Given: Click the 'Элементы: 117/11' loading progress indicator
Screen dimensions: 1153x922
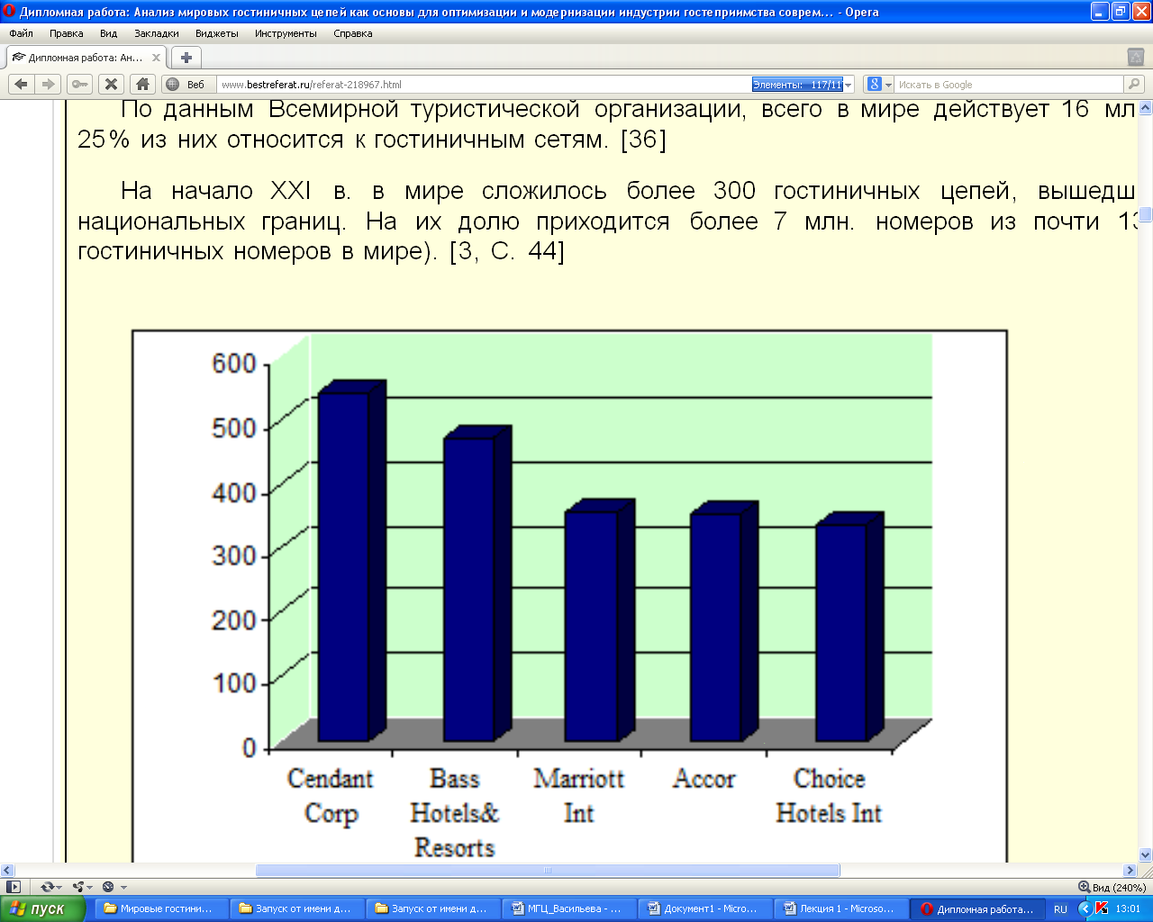Looking at the screenshot, I should (x=797, y=85).
